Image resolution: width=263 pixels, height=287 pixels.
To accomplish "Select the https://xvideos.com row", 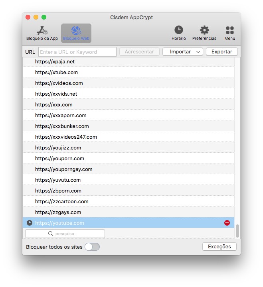I will pyautogui.click(x=128, y=83).
